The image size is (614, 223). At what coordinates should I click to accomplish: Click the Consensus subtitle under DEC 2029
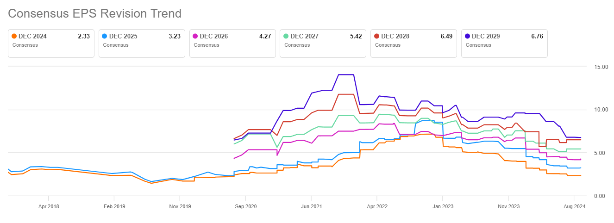(478, 45)
